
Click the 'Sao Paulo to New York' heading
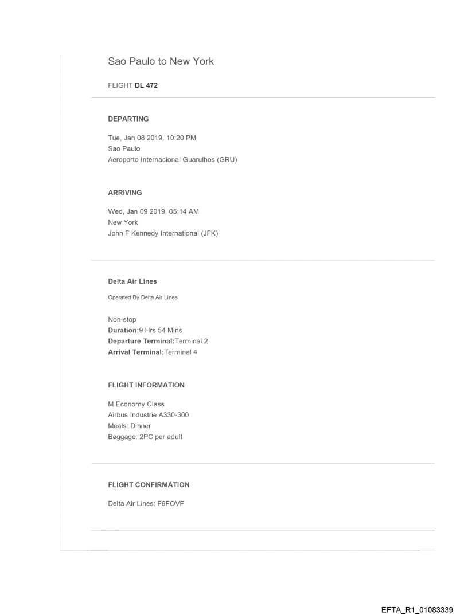161,61
